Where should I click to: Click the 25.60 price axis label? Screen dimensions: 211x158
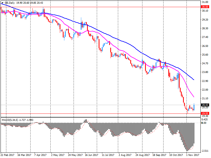[205, 55]
